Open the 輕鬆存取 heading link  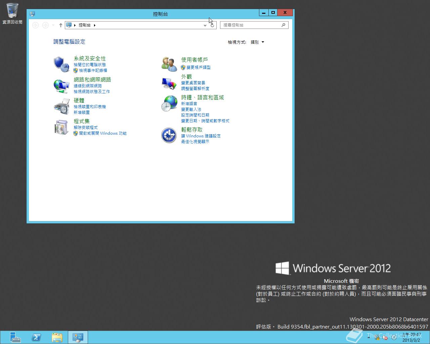pos(192,130)
